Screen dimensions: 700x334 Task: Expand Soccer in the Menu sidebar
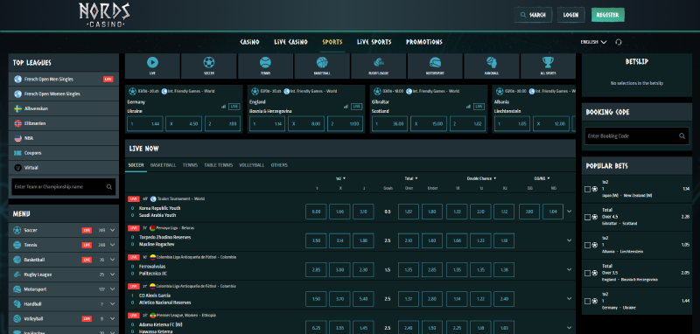[113, 231]
